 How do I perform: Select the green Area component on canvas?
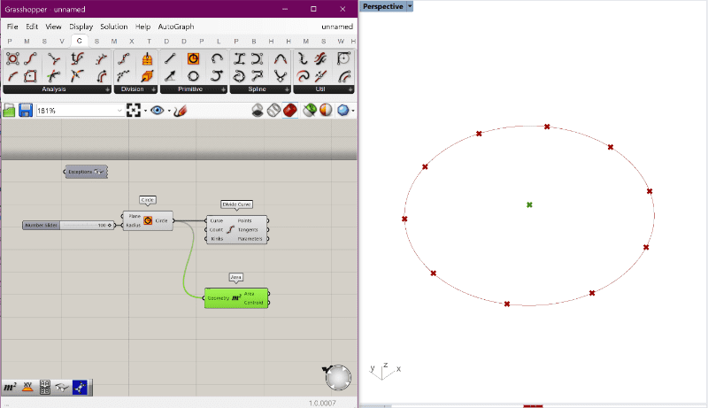tap(236, 298)
